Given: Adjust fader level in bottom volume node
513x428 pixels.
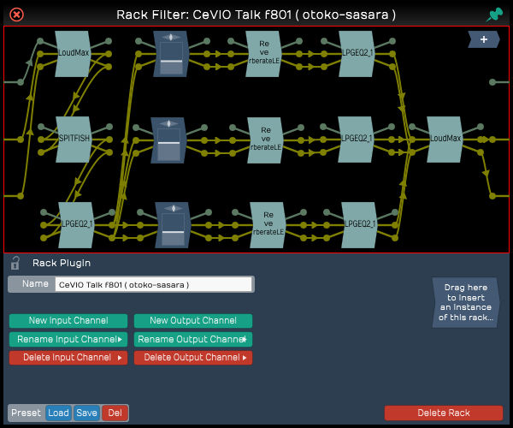Looking at the screenshot, I should (173, 232).
